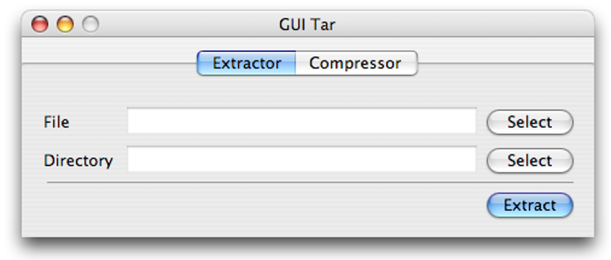Click the gray zoom window button

click(90, 25)
